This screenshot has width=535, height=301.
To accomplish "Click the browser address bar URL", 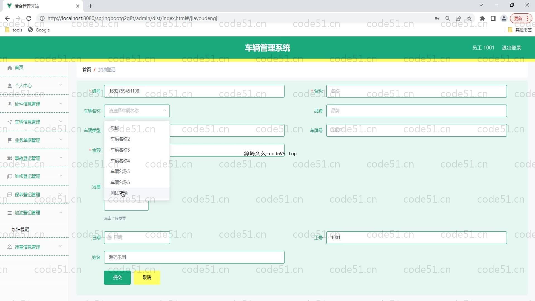I will pyautogui.click(x=133, y=18).
